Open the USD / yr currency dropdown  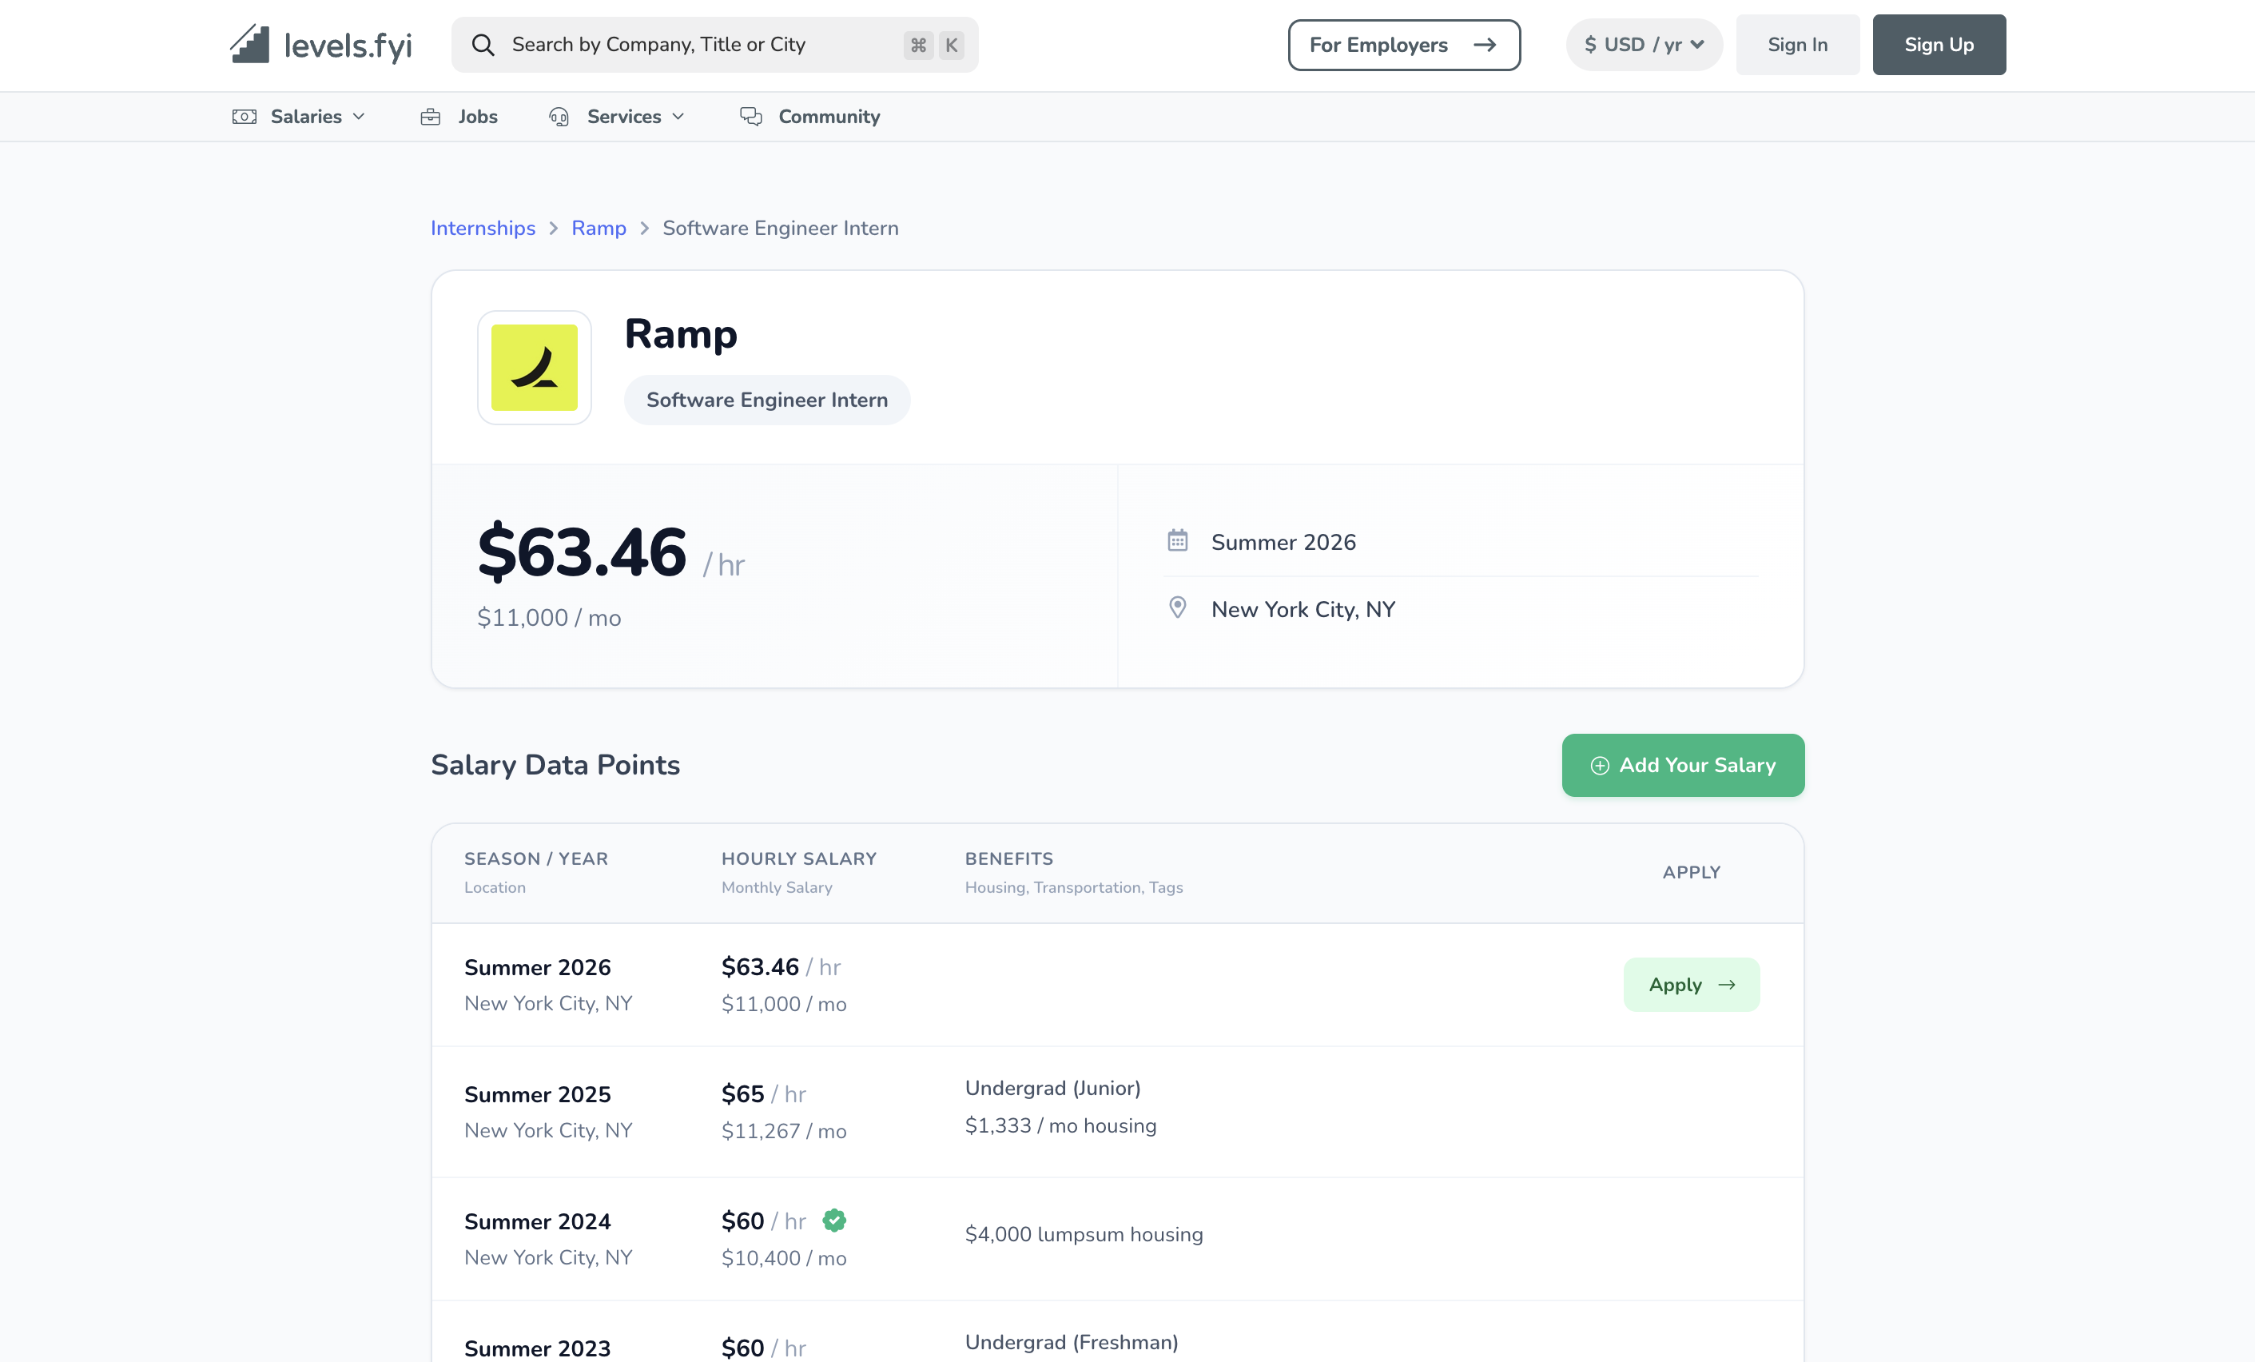click(x=1644, y=45)
